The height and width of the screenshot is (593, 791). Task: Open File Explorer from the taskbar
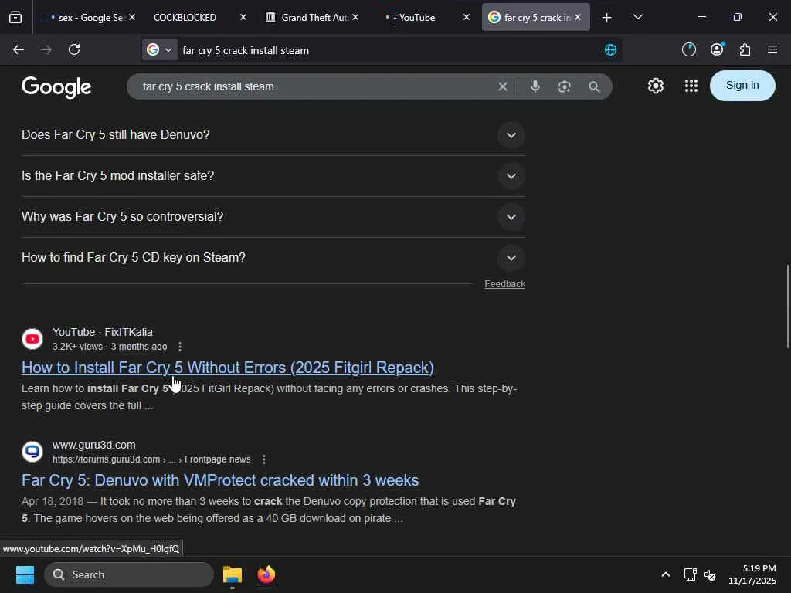coord(233,574)
